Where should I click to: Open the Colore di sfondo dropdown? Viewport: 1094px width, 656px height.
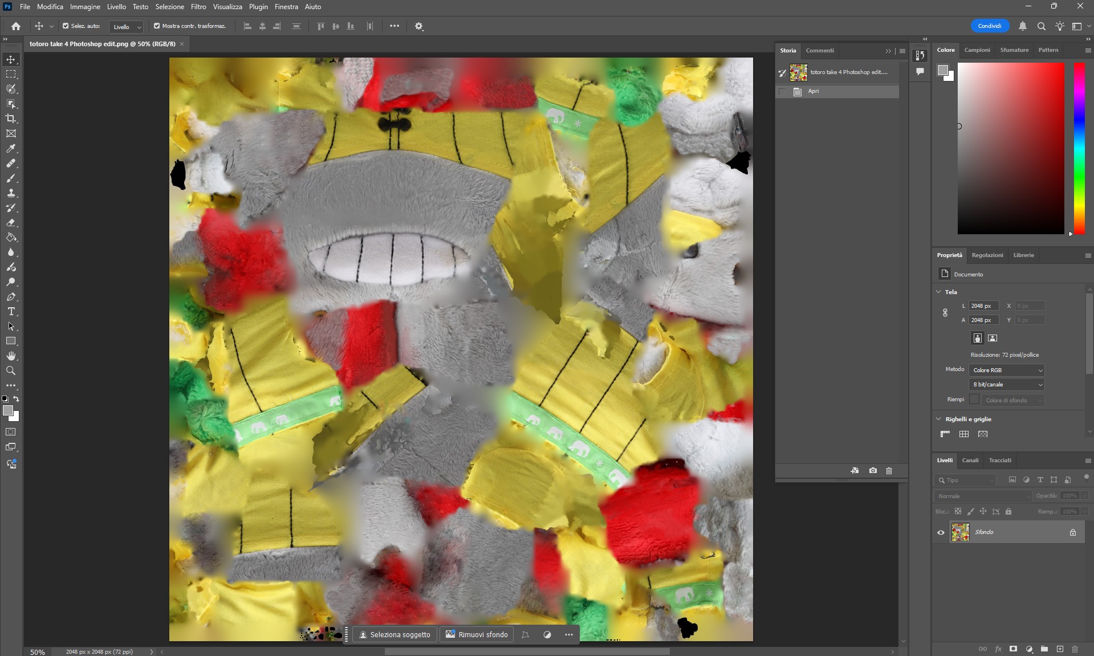tap(1013, 400)
